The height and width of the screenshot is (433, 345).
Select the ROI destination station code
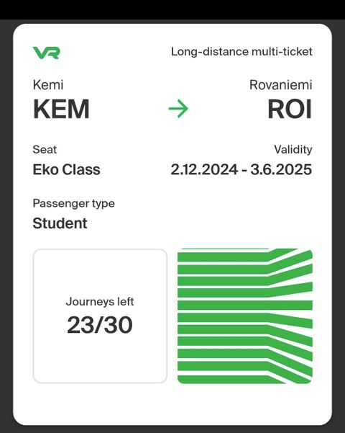pos(290,109)
